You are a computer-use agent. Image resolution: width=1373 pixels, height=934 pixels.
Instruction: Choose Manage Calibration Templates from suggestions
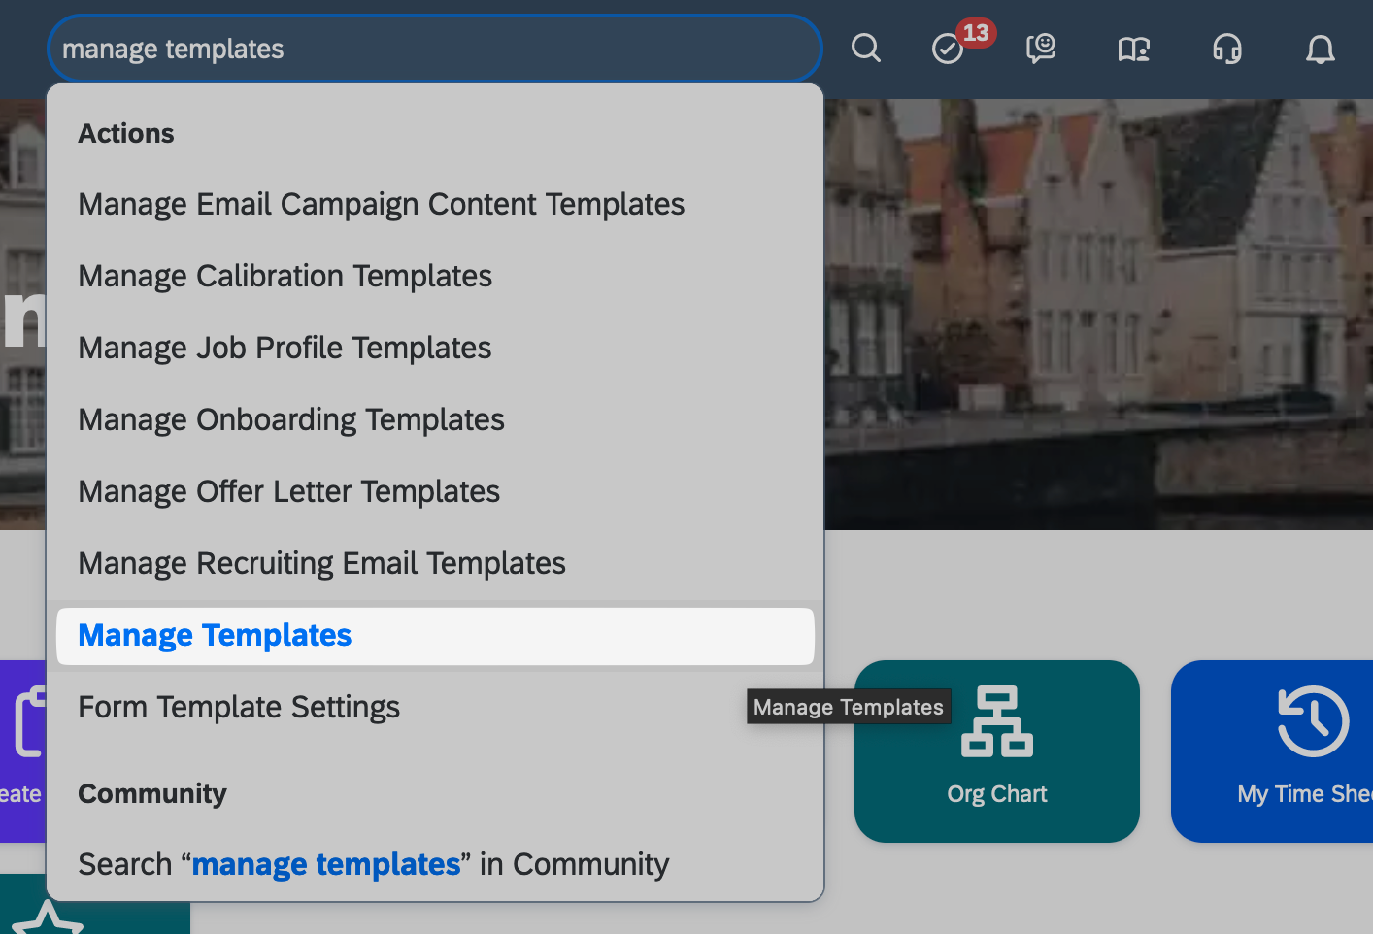coord(285,276)
